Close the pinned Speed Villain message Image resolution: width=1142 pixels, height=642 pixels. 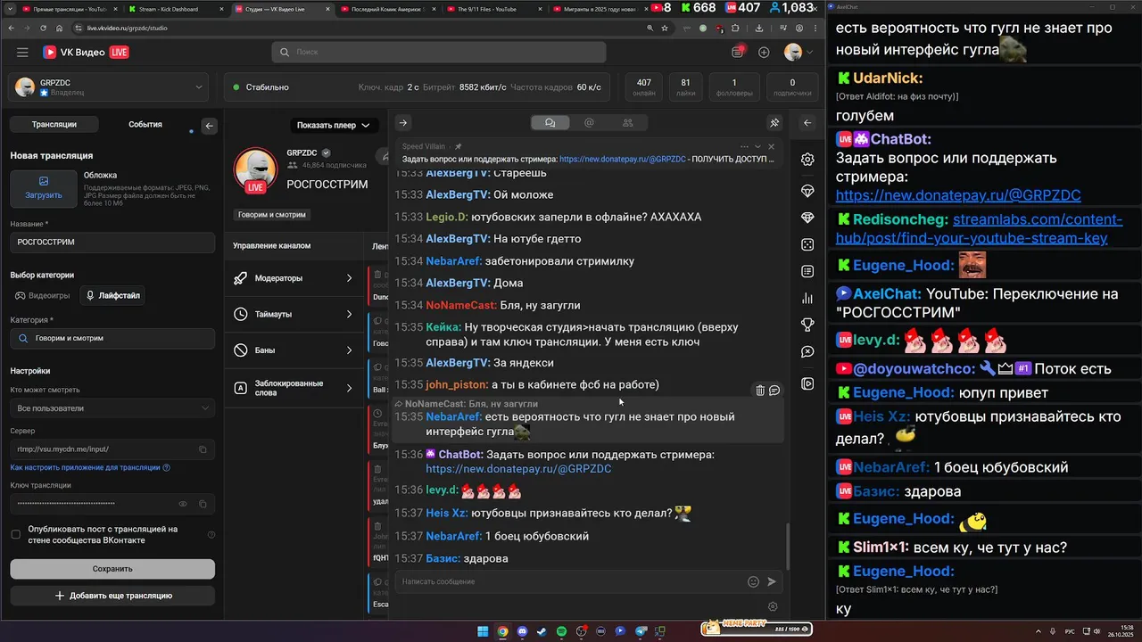(x=772, y=146)
